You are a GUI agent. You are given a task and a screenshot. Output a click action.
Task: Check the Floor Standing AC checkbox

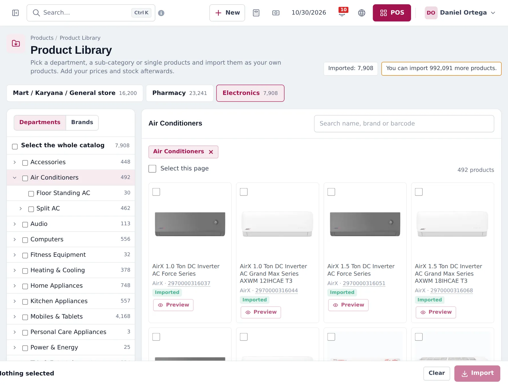tap(31, 194)
